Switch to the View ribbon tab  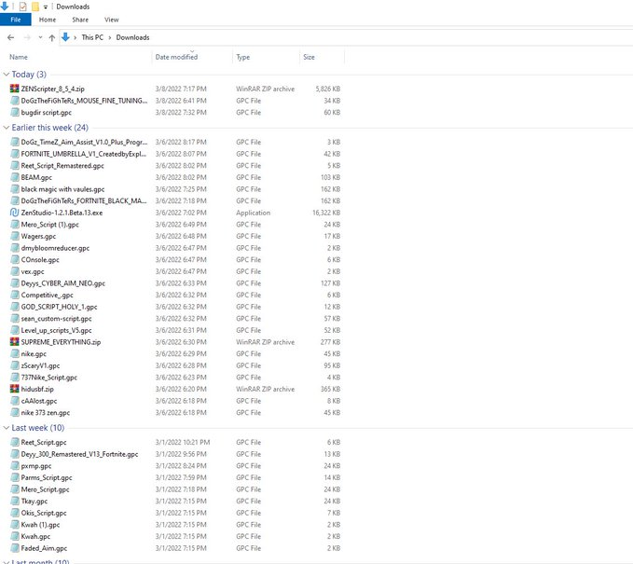[x=112, y=20]
